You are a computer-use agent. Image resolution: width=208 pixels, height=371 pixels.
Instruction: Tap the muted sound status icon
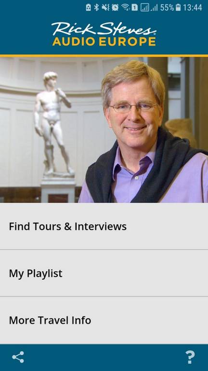click(x=105, y=8)
